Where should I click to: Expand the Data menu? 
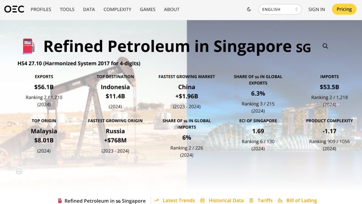coord(89,9)
